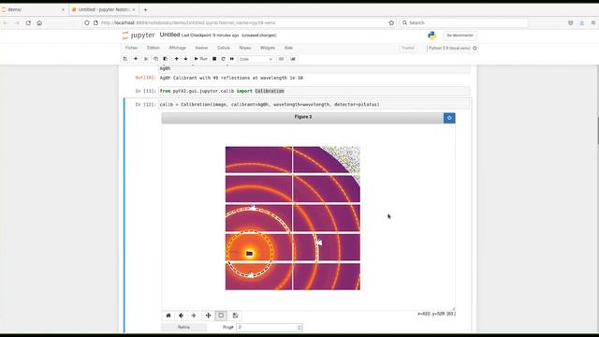Restart kernel and rerun the whole notebook
This screenshot has width=599, height=337.
pyautogui.click(x=232, y=59)
